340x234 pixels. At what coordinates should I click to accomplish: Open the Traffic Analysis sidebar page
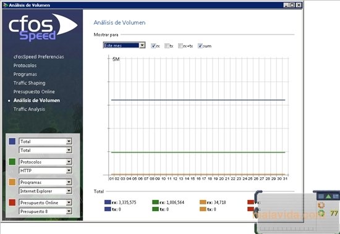coord(29,109)
